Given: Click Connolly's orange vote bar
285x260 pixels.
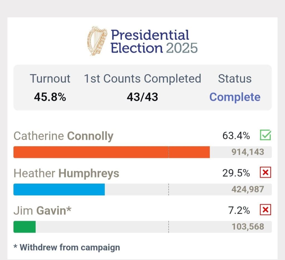Looking at the screenshot, I should (x=111, y=152).
